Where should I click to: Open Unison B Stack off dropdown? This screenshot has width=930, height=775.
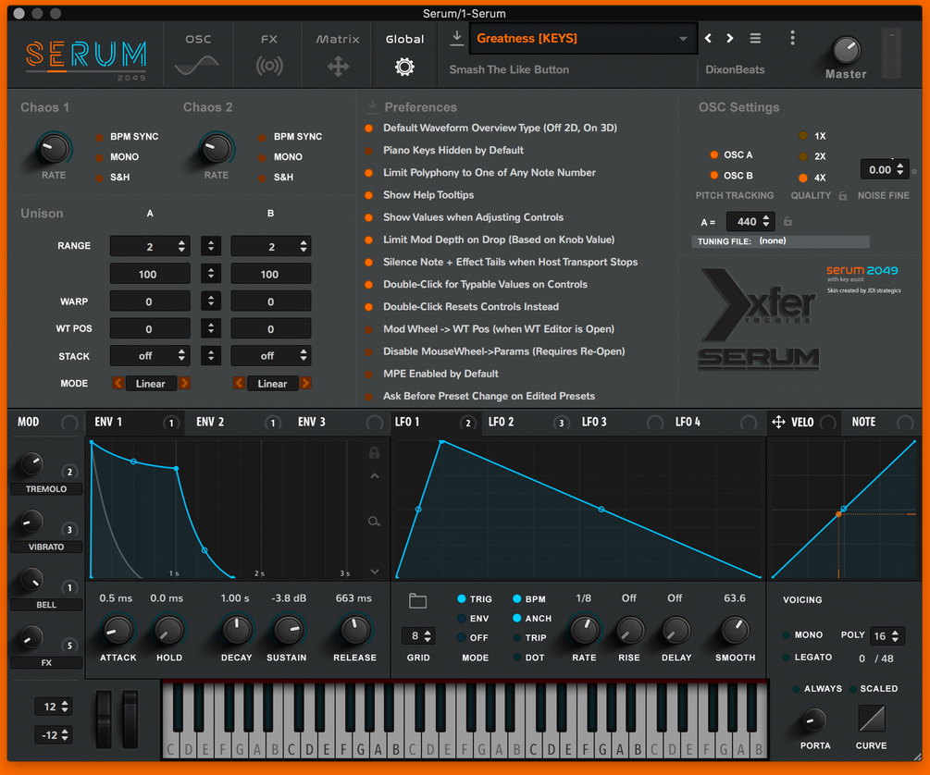[x=271, y=356]
